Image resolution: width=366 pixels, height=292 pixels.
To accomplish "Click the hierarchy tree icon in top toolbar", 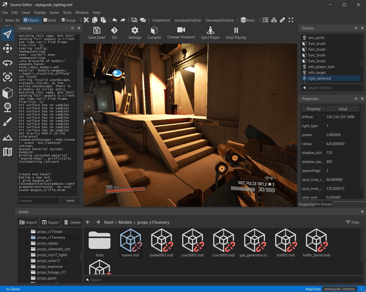I will point(274,20).
